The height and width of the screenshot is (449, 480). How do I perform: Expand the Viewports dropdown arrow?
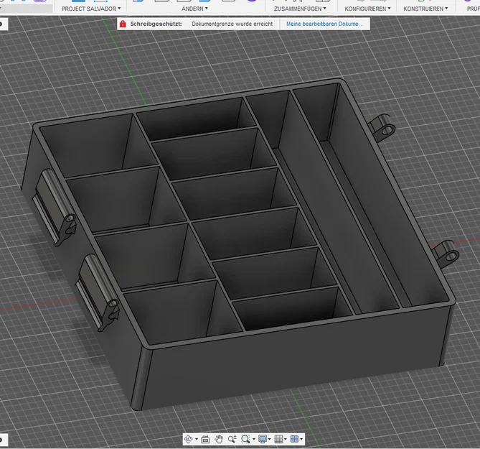point(301,439)
